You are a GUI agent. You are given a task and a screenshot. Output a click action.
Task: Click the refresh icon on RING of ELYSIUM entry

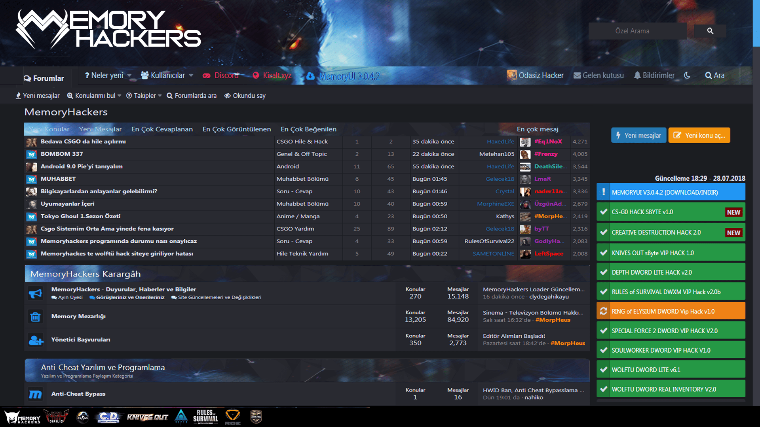(x=604, y=311)
